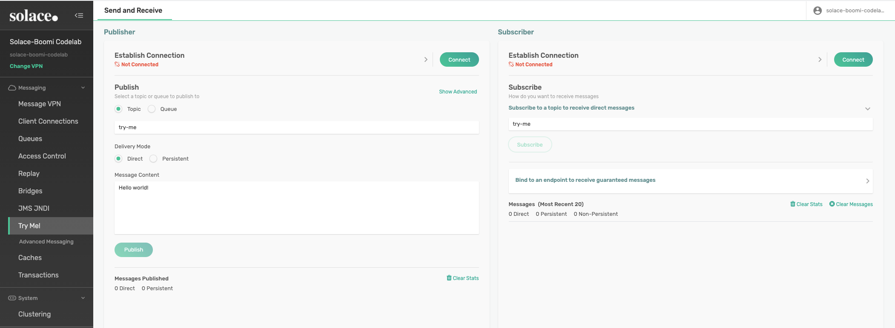Collapse the sidebar using the menu icon
This screenshot has width=895, height=328.
79,16
